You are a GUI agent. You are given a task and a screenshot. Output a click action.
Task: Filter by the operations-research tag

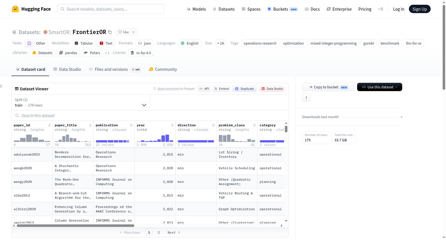260,43
